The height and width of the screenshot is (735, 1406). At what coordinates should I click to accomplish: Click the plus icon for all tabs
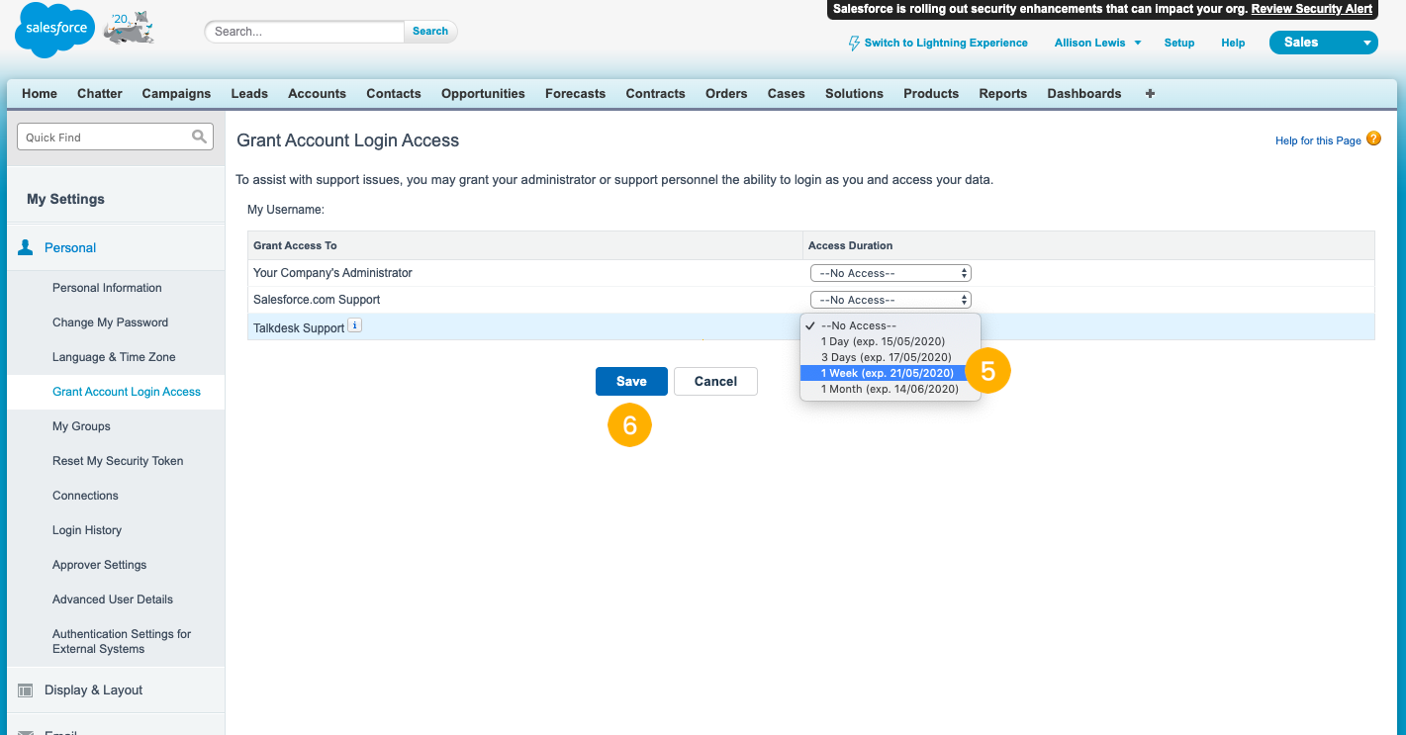click(1150, 94)
